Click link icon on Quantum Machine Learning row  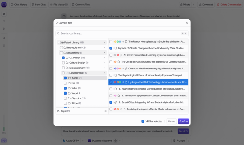pos(126,68)
